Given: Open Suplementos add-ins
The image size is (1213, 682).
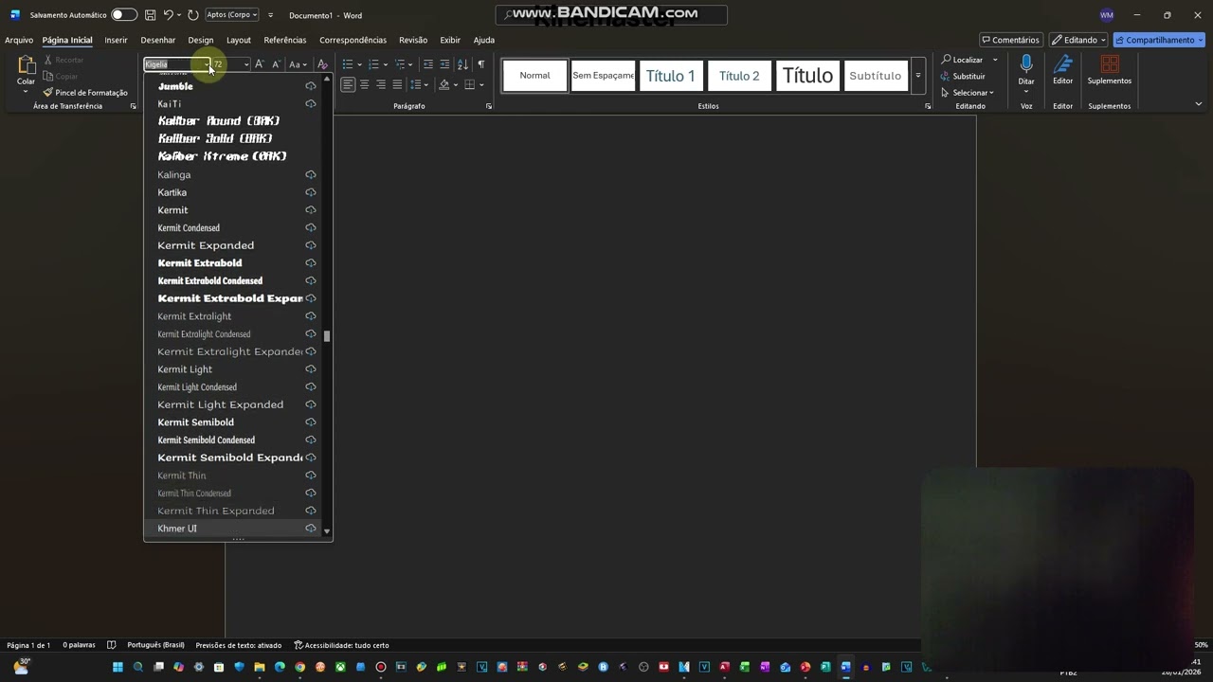Looking at the screenshot, I should 1110,70.
